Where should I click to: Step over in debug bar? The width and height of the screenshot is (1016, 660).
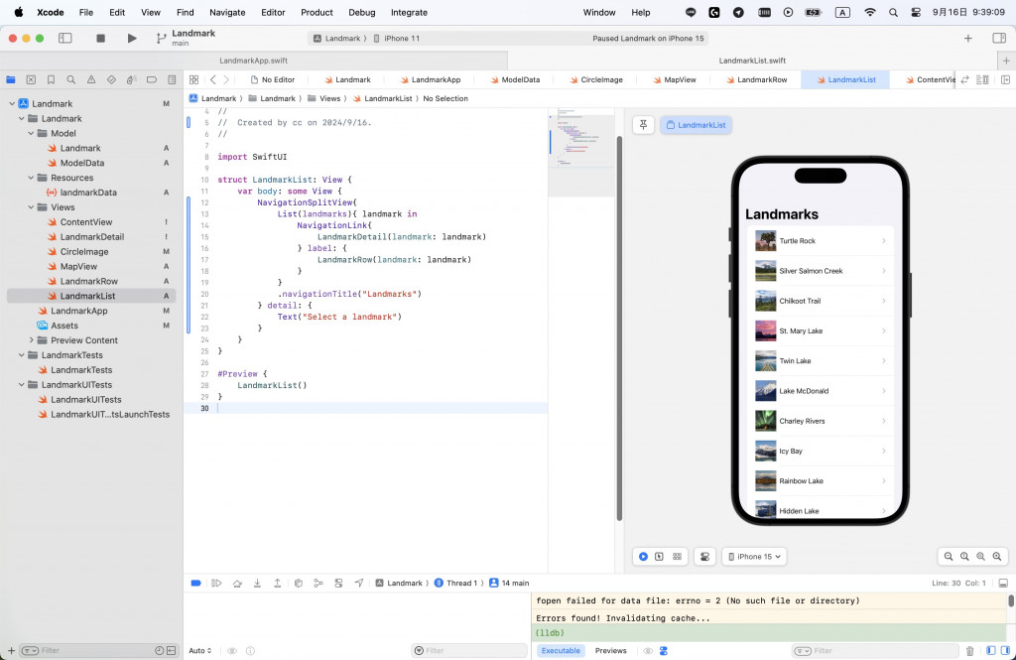[237, 583]
